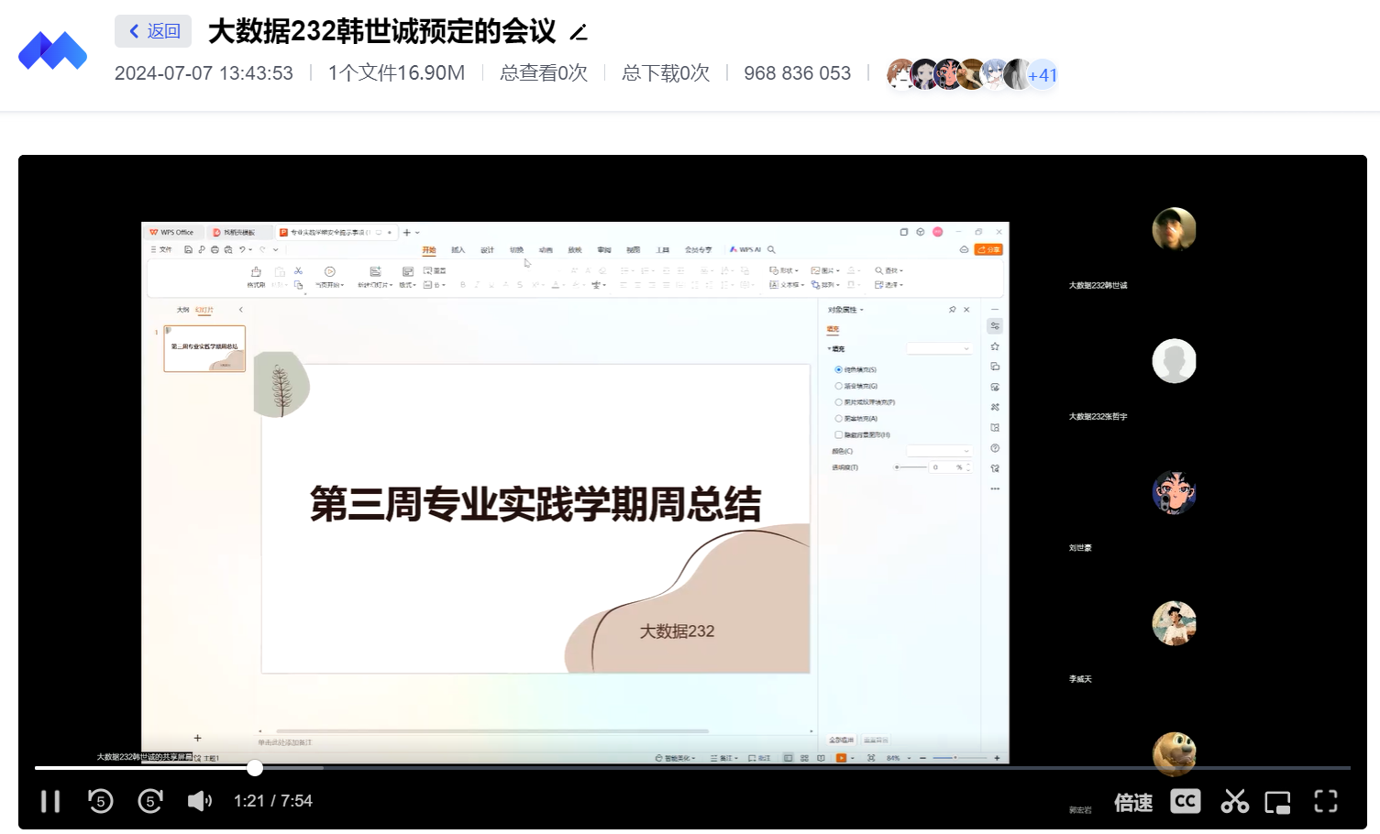Toggle CC subtitles on the player

(1185, 802)
